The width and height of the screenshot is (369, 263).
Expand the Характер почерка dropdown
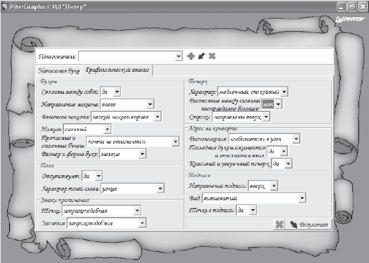click(284, 91)
